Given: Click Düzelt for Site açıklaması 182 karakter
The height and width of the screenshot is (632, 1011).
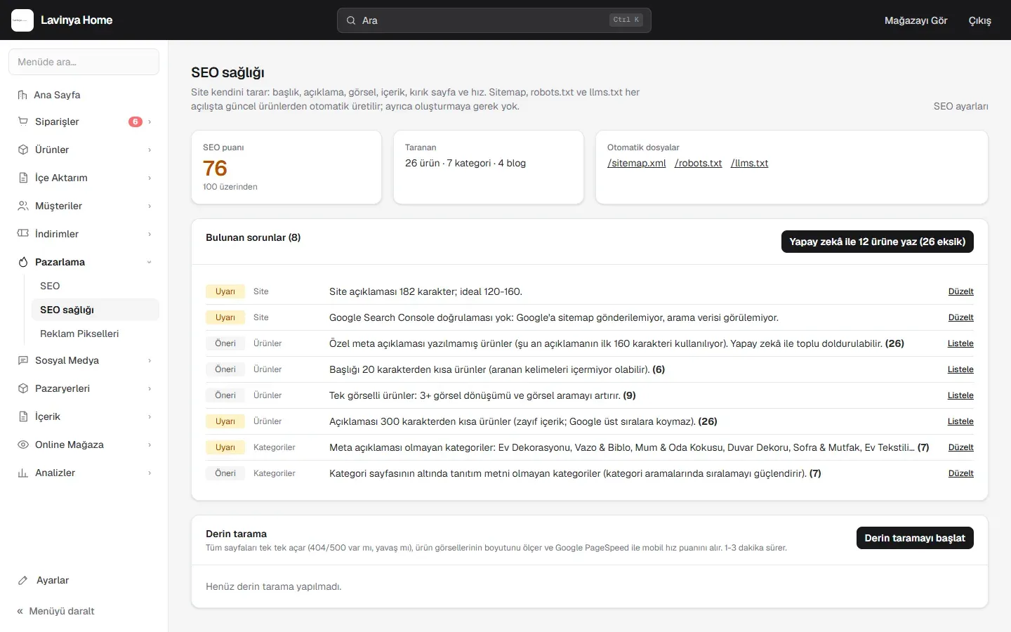Looking at the screenshot, I should [961, 291].
